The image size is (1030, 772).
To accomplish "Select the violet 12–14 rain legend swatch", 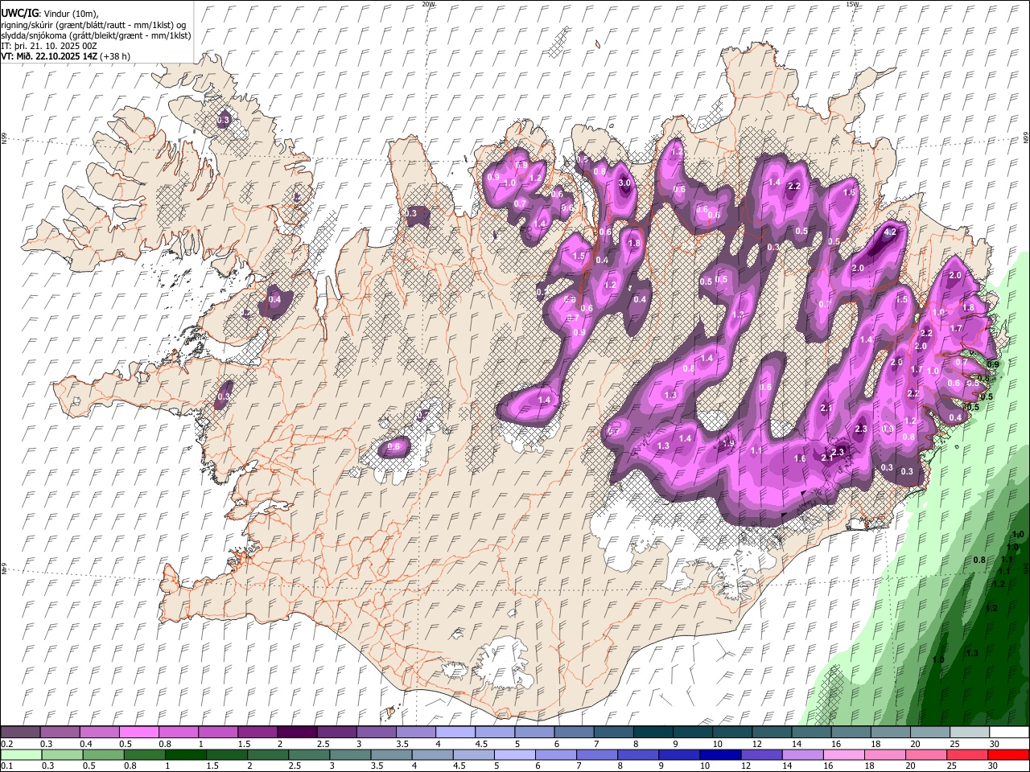I will click(x=761, y=754).
